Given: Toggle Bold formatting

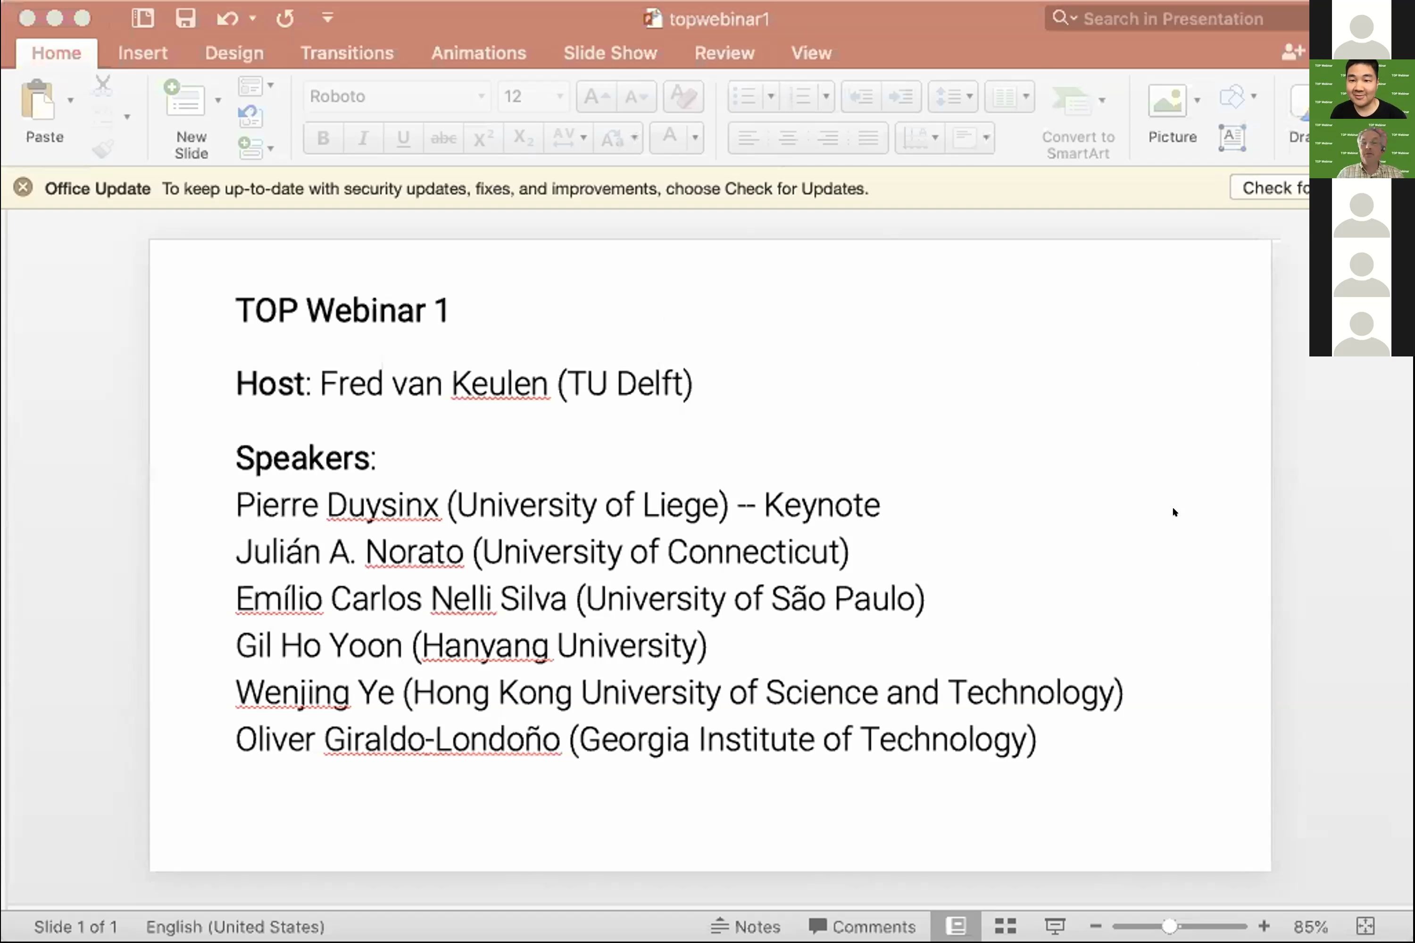Looking at the screenshot, I should 323,138.
